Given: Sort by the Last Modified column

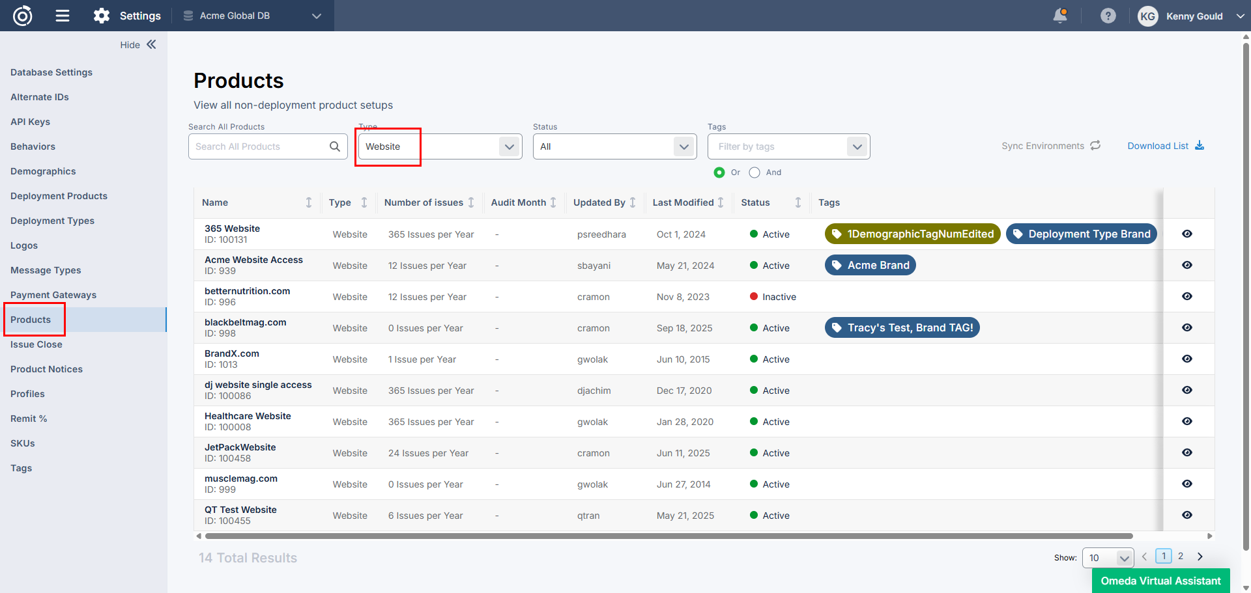Looking at the screenshot, I should tap(721, 202).
